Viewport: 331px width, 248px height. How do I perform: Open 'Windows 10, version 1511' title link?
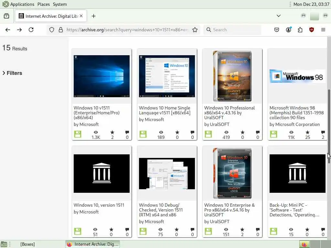pos(99,205)
